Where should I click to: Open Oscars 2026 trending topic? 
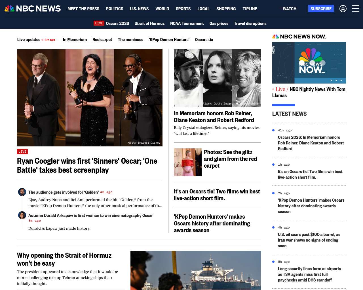click(x=117, y=24)
